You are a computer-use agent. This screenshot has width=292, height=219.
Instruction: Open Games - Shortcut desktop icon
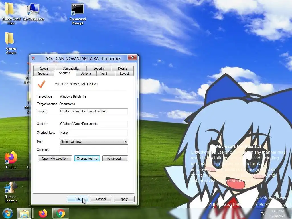tap(11, 192)
